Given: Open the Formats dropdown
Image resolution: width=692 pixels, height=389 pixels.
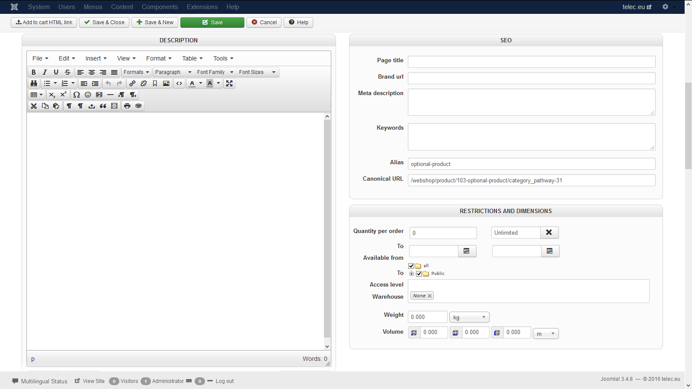Looking at the screenshot, I should click(x=136, y=72).
